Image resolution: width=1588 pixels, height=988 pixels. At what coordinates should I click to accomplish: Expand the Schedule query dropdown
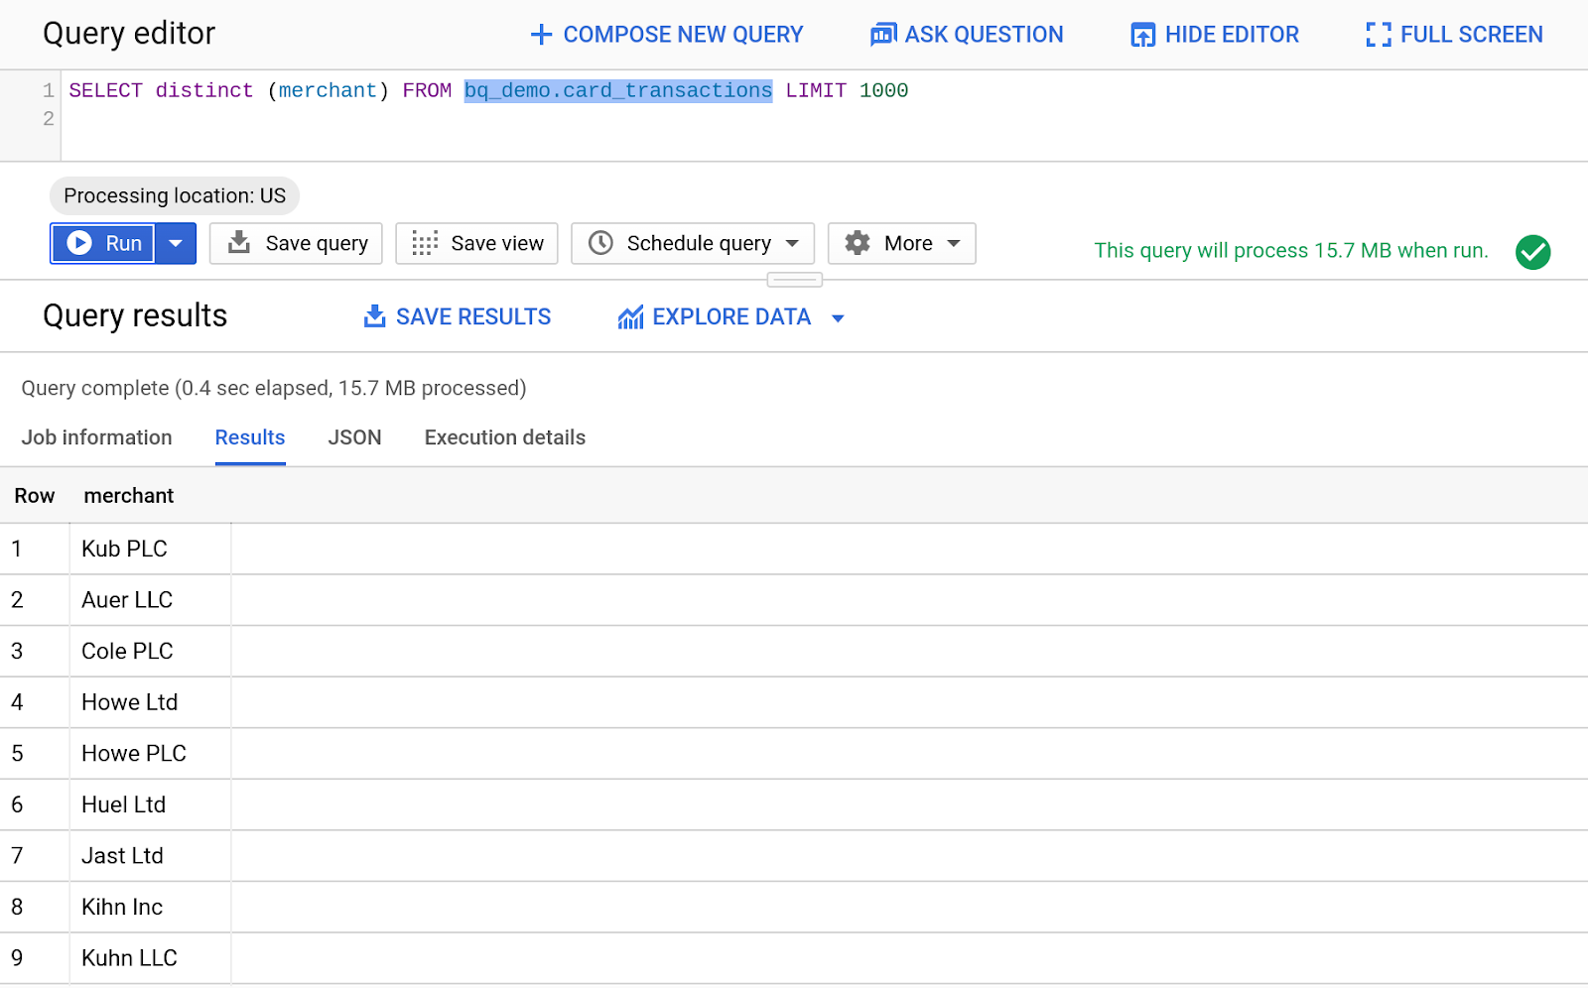click(x=792, y=243)
